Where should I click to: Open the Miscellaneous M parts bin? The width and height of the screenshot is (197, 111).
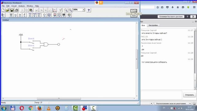click(64, 15)
